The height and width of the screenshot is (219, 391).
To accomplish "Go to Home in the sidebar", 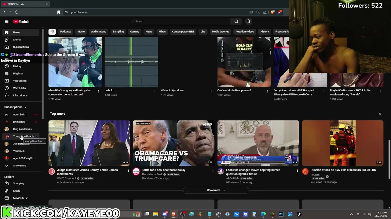I will tap(21, 32).
